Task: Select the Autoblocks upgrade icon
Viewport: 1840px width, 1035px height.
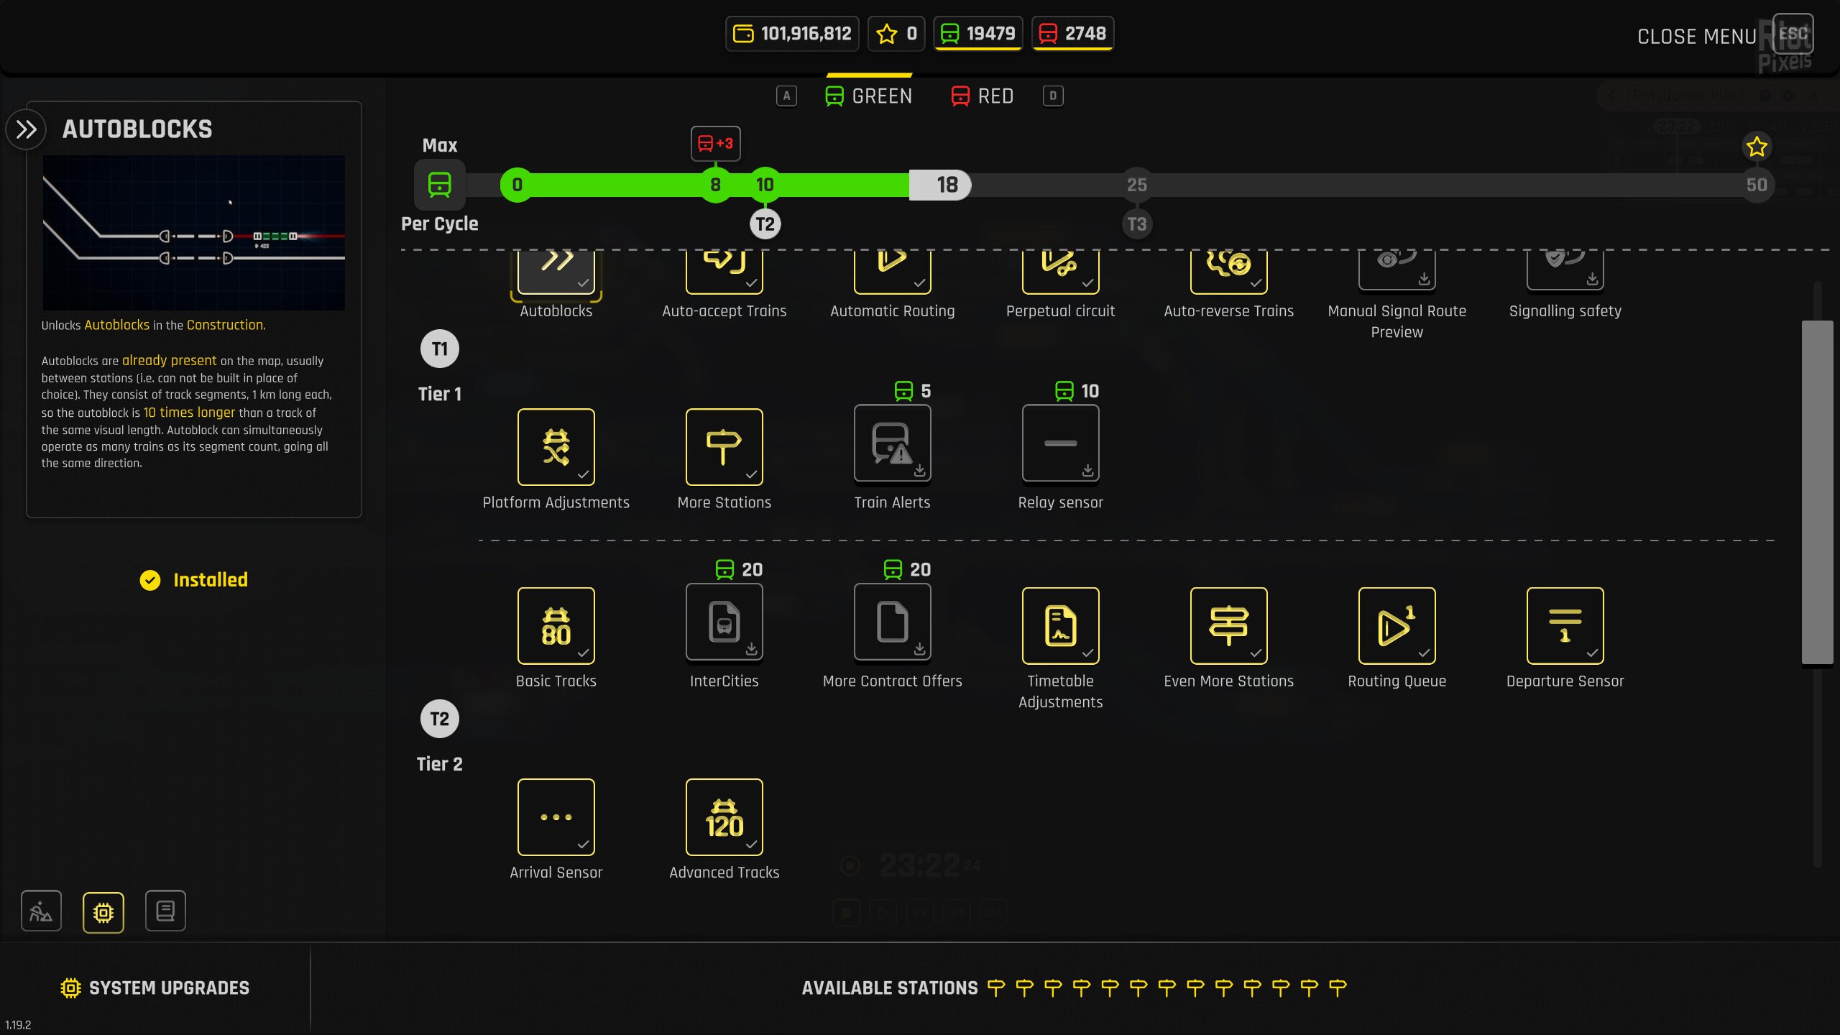Action: pyautogui.click(x=556, y=272)
